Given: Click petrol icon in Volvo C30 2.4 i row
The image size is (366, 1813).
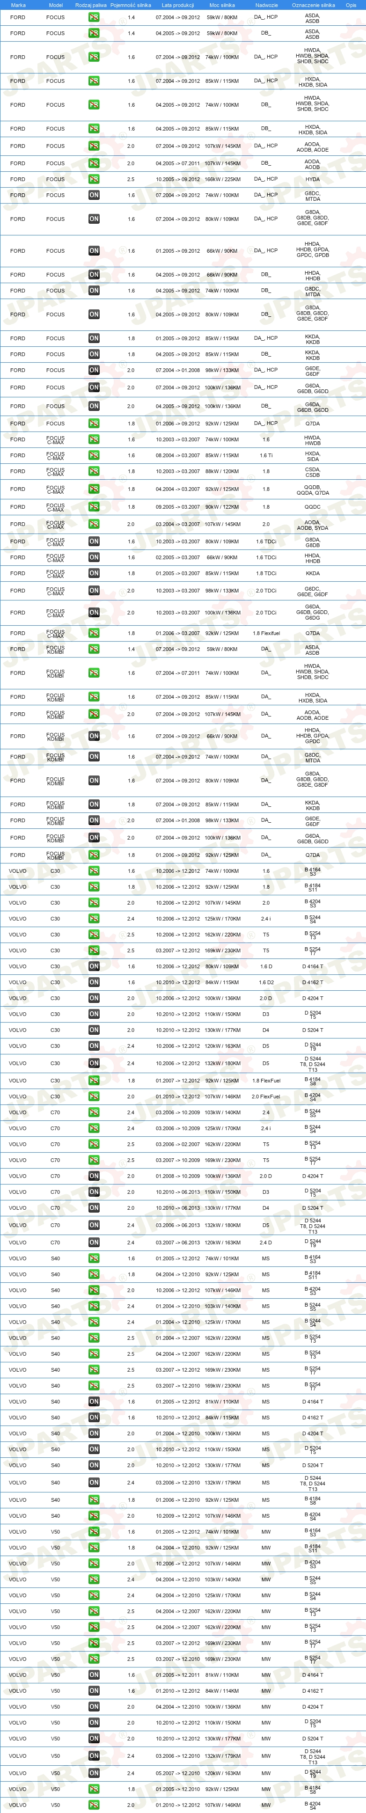Looking at the screenshot, I should tap(94, 919).
